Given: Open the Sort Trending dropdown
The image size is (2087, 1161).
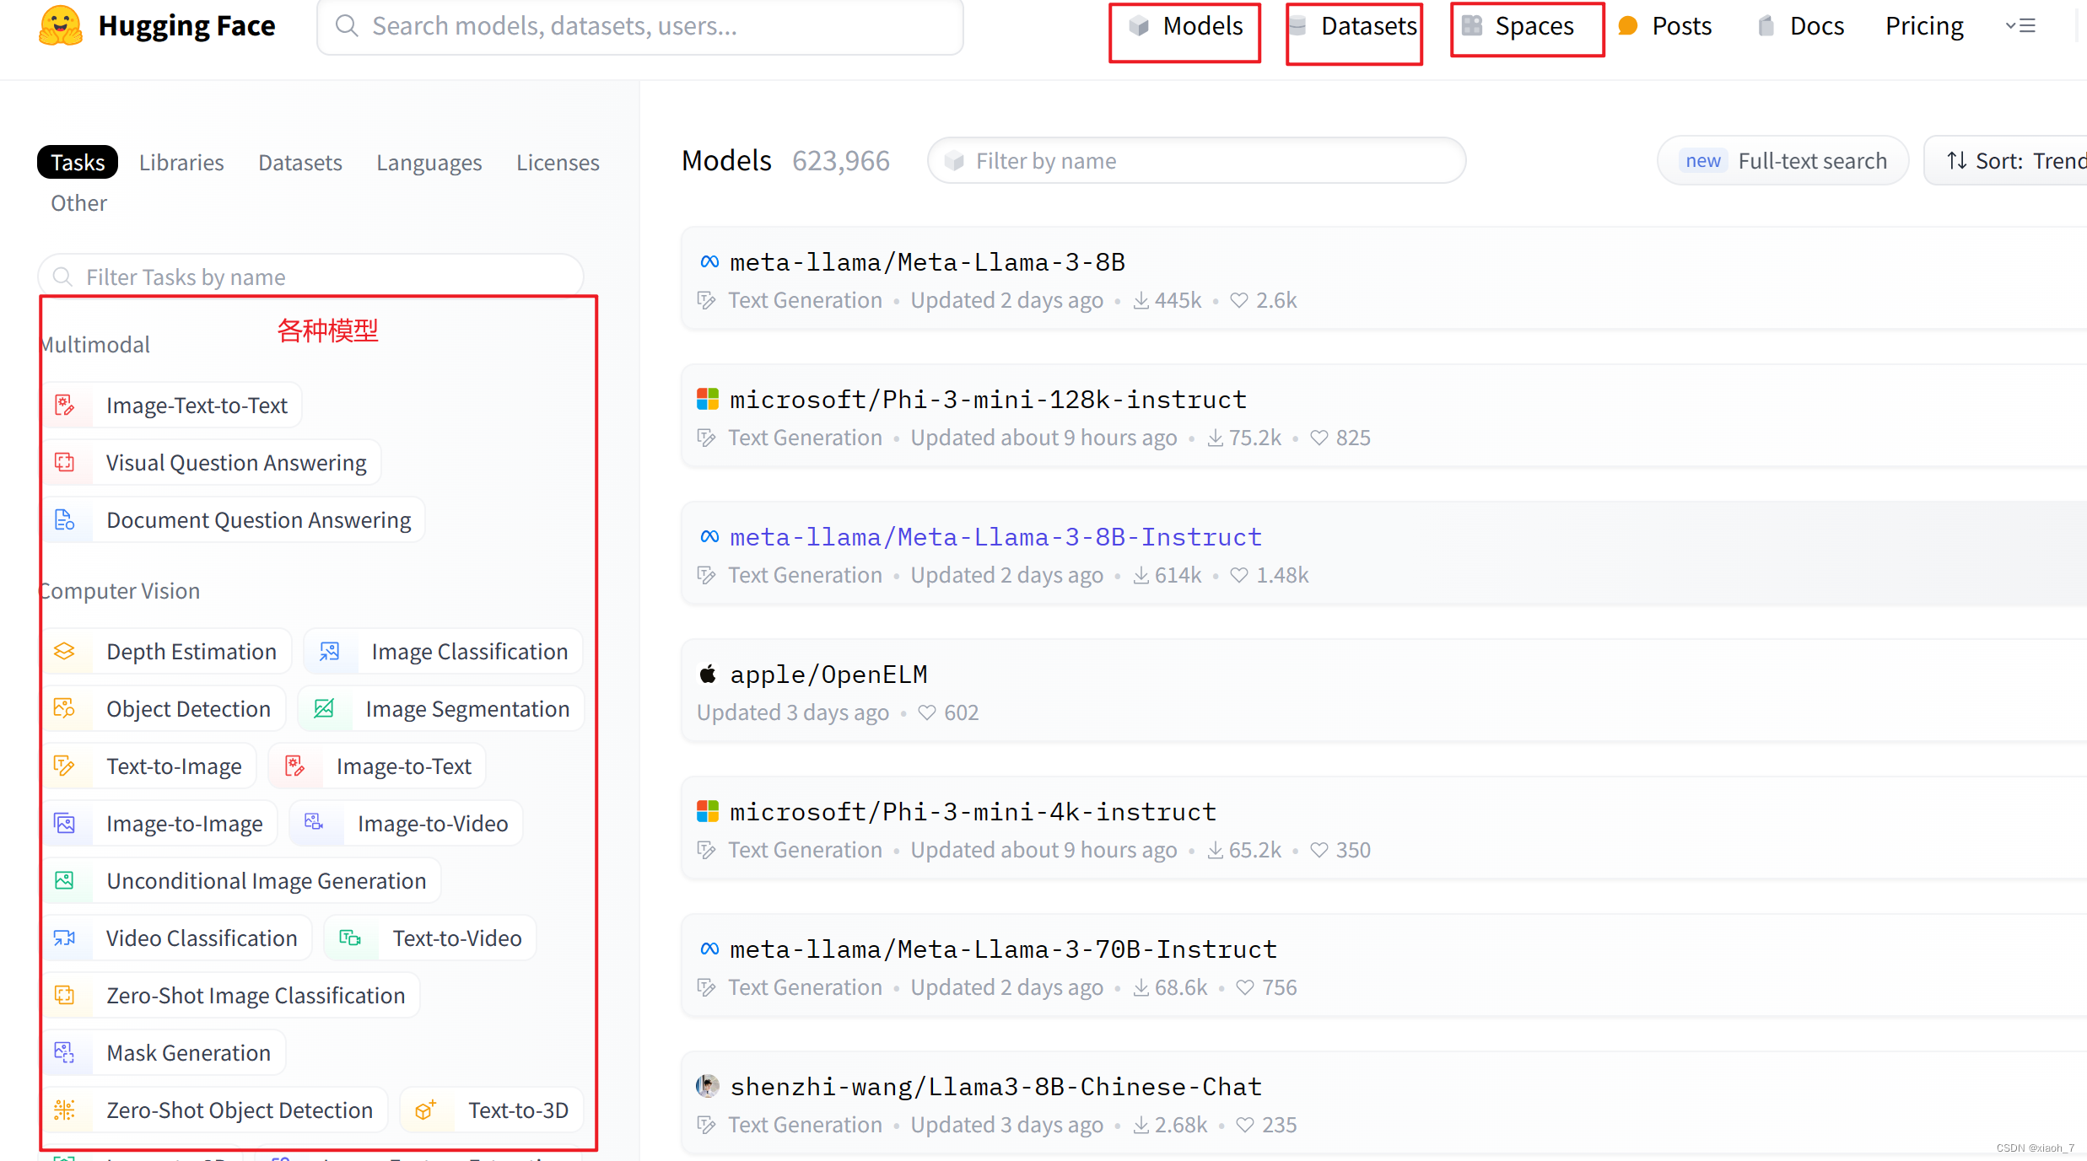Looking at the screenshot, I should coord(2016,161).
